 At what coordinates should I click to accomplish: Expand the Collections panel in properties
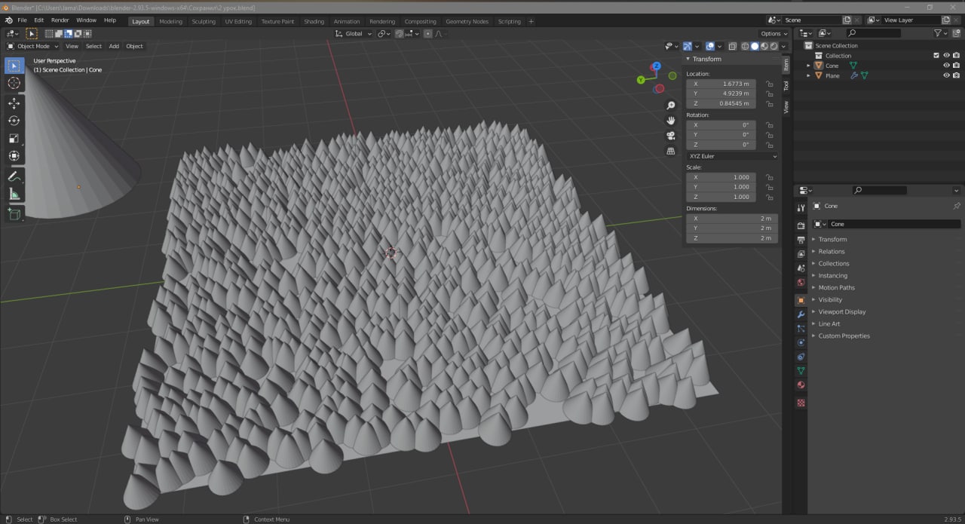pyautogui.click(x=833, y=263)
